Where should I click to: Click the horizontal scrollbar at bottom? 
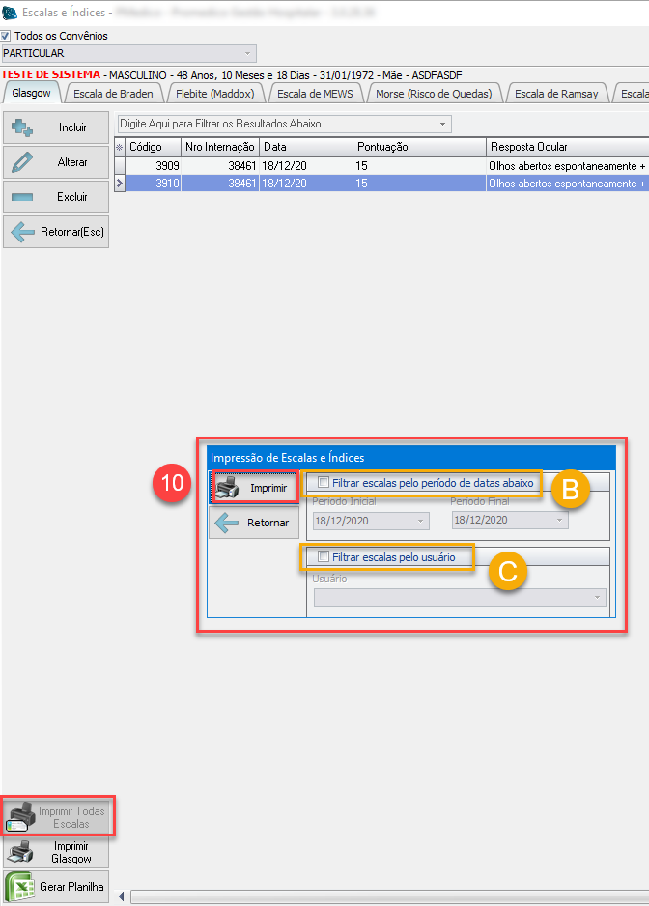[386, 897]
